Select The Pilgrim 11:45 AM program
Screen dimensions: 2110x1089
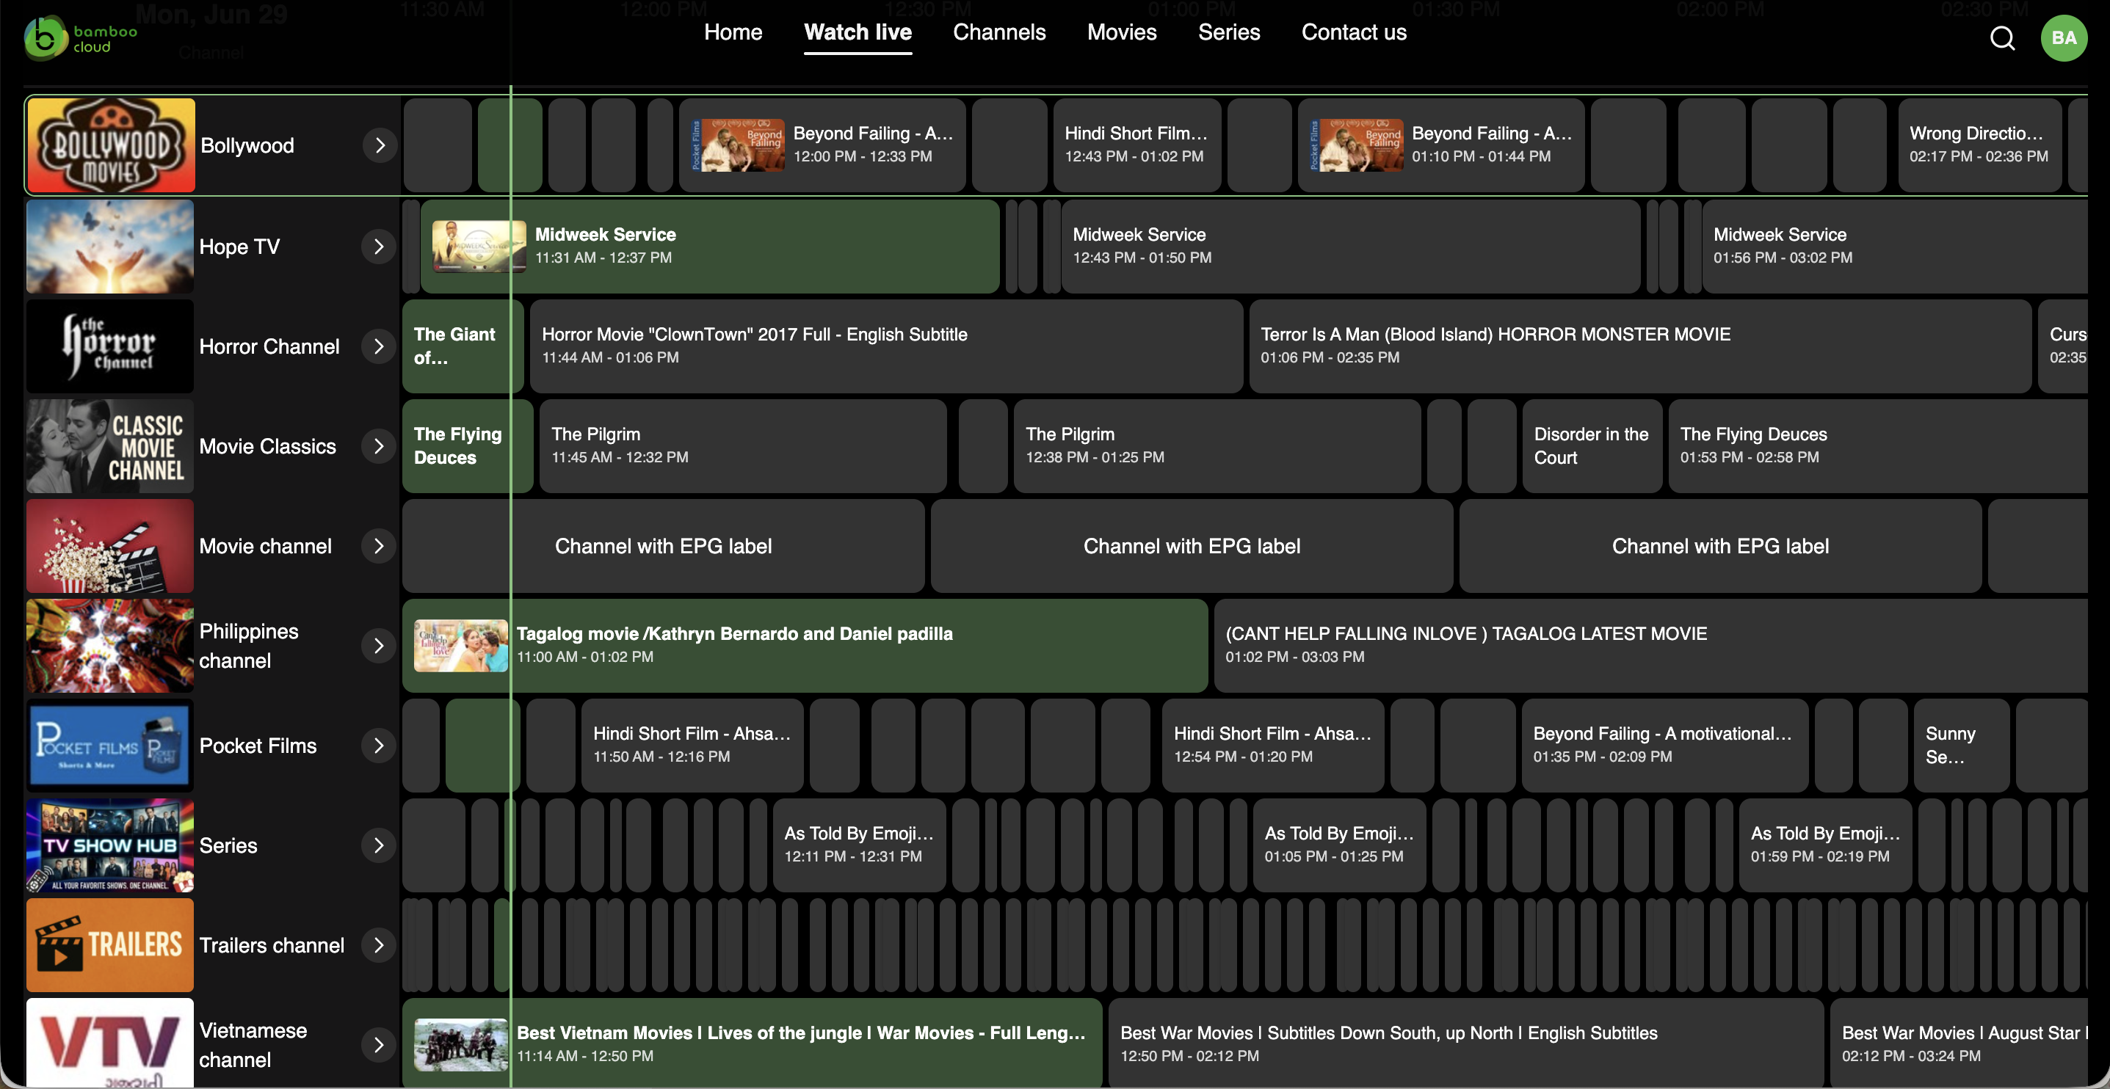click(x=743, y=446)
